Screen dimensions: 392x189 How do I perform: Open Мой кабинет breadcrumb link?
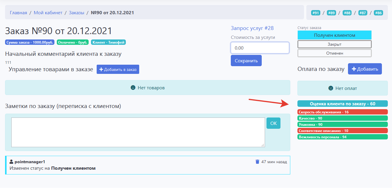click(x=48, y=12)
